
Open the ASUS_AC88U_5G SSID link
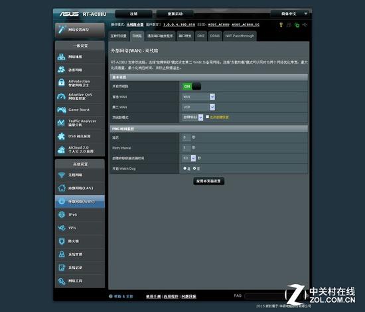click(246, 25)
